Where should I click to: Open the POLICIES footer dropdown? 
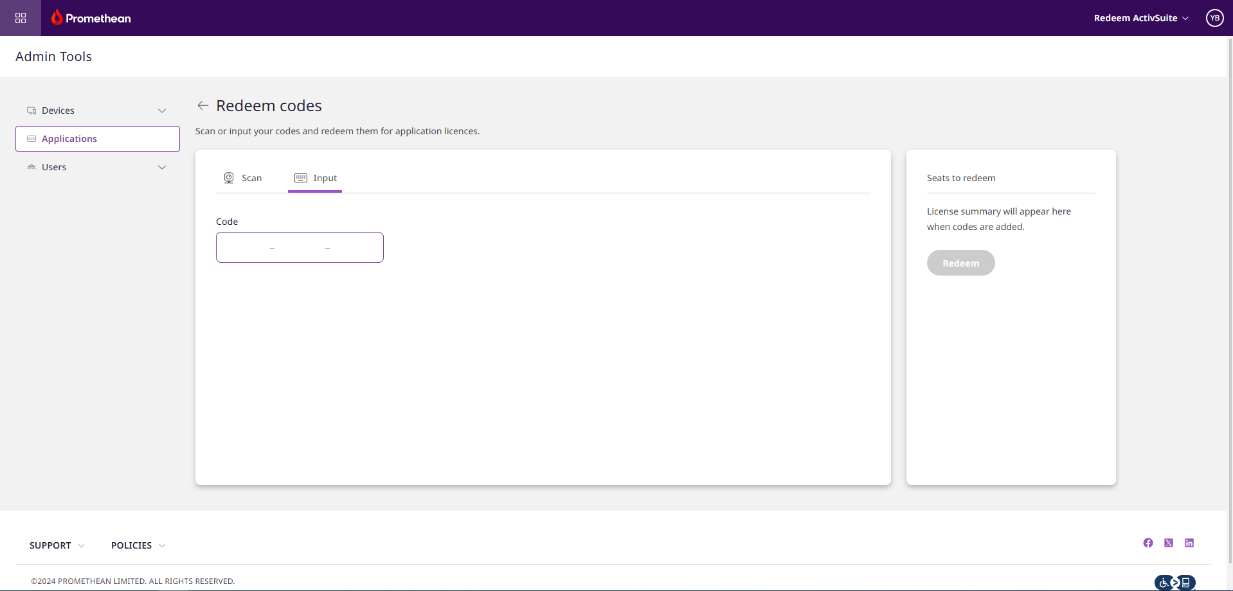coord(138,545)
